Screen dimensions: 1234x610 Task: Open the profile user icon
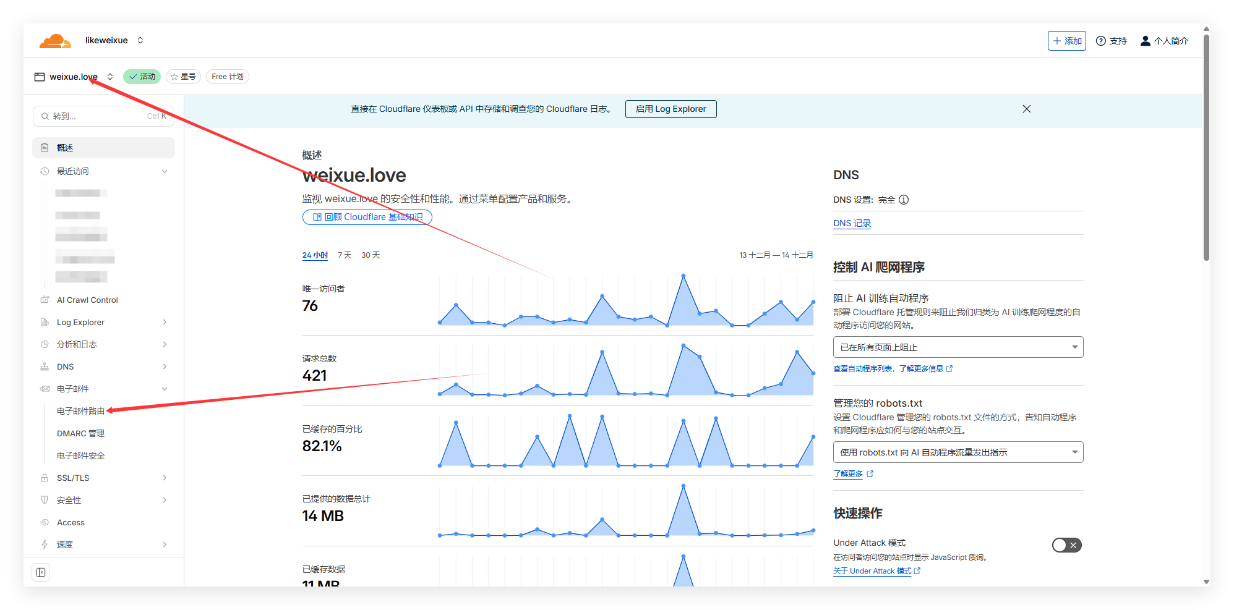click(x=1145, y=41)
